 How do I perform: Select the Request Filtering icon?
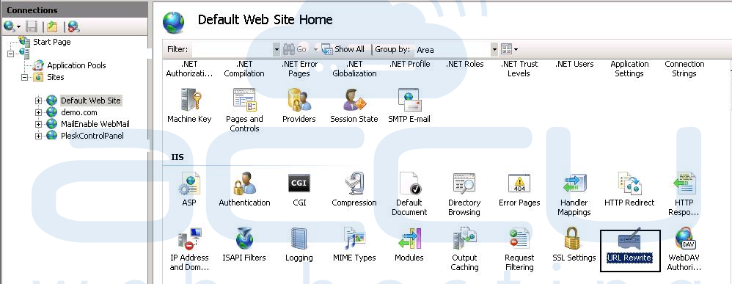click(519, 239)
